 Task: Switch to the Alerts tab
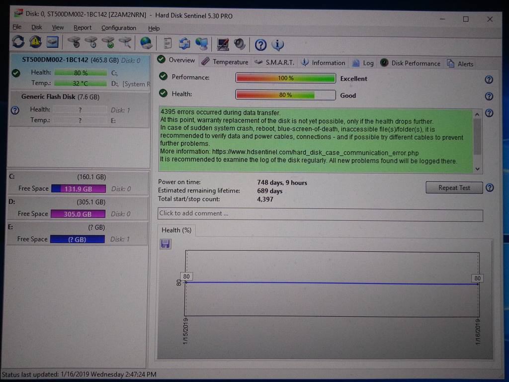click(x=460, y=64)
